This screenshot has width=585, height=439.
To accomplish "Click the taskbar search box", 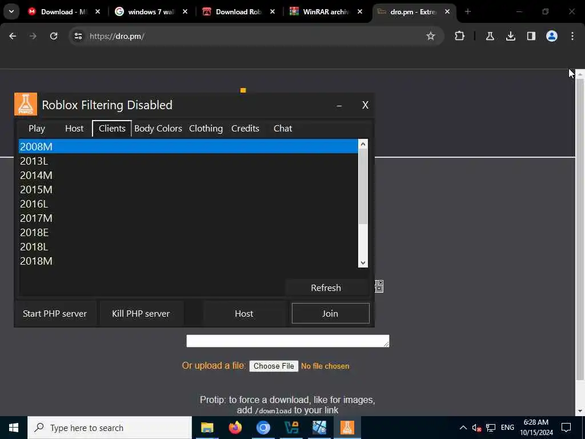I will [x=110, y=428].
